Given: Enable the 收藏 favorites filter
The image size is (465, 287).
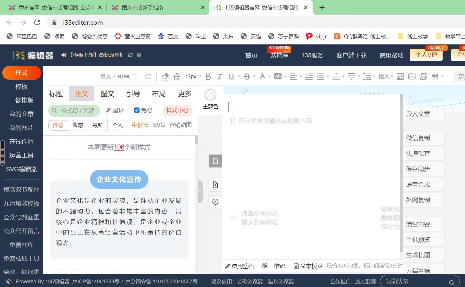Looking at the screenshot, I should pos(77,125).
